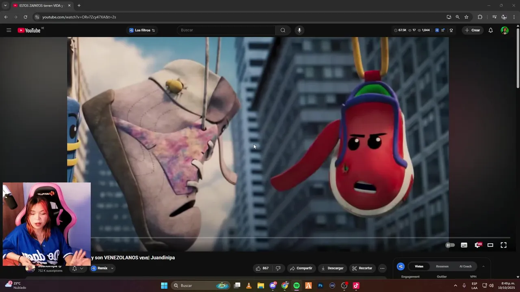
Task: Open the YouTube account avatar menu
Action: click(x=504, y=30)
